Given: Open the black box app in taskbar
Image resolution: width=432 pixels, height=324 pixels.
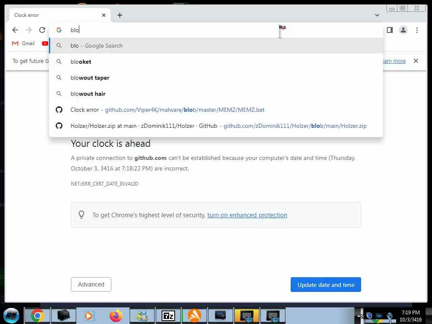Looking at the screenshot, I should point(63,316).
